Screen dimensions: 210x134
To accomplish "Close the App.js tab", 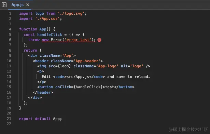I will [28, 5].
